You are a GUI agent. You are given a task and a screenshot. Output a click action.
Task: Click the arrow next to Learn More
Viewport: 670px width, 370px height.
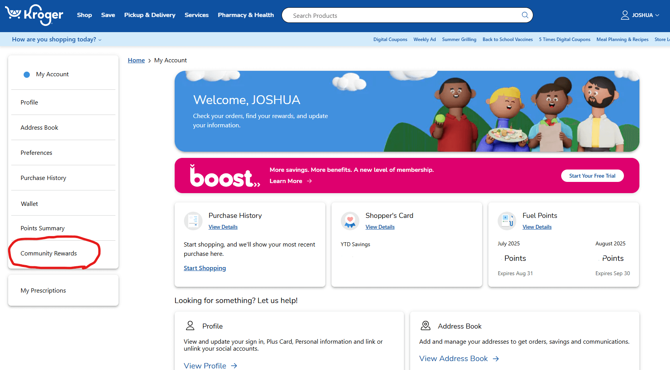[309, 181]
